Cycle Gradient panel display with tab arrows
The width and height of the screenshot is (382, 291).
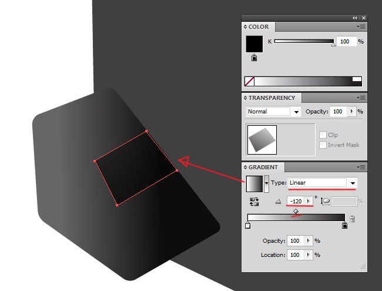click(245, 167)
